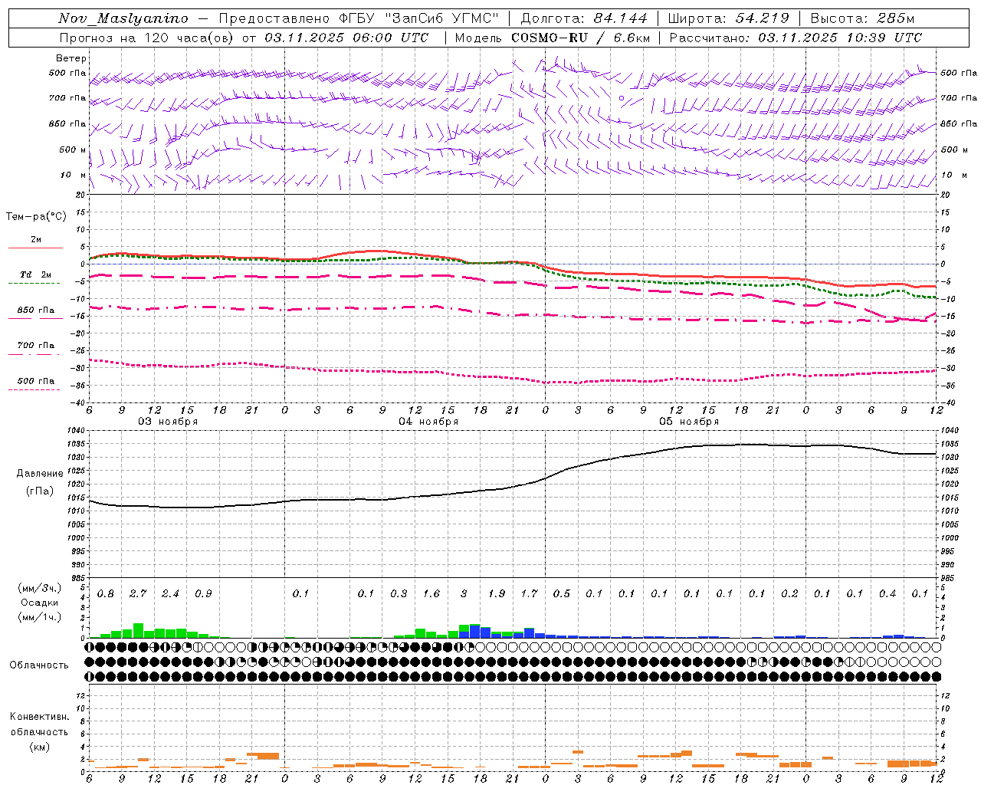Screen dimensions: 981x785
Task: Click the '04 ноября' date label
Action: coord(428,422)
